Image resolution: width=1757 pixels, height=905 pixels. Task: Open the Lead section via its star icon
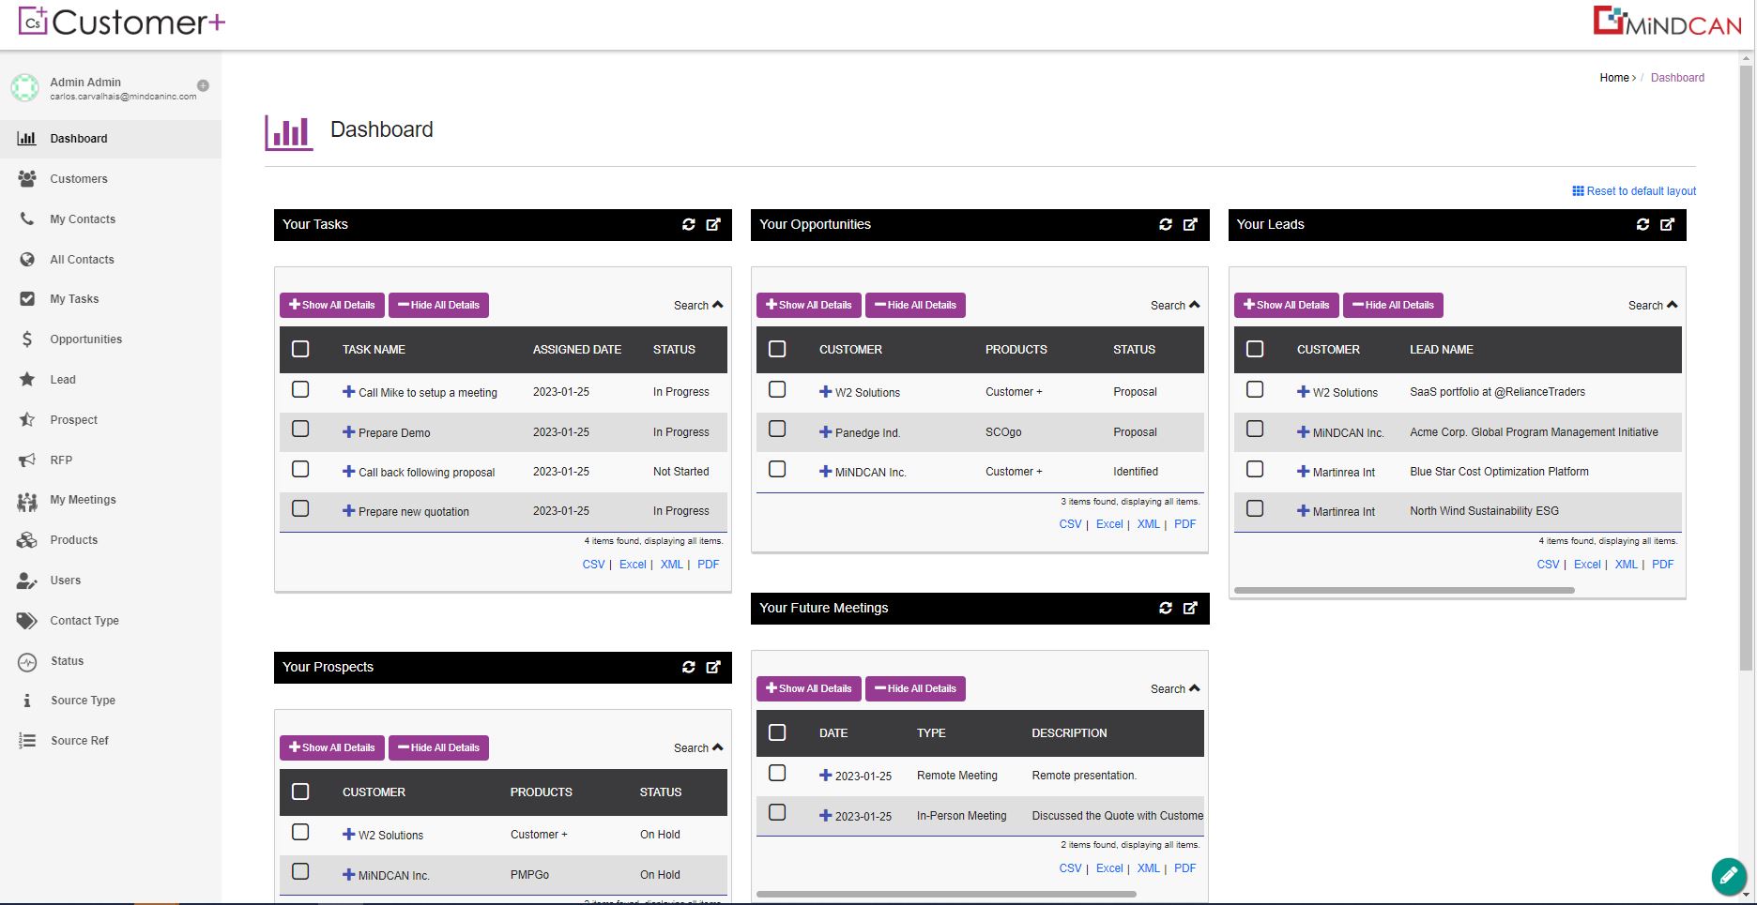click(27, 379)
